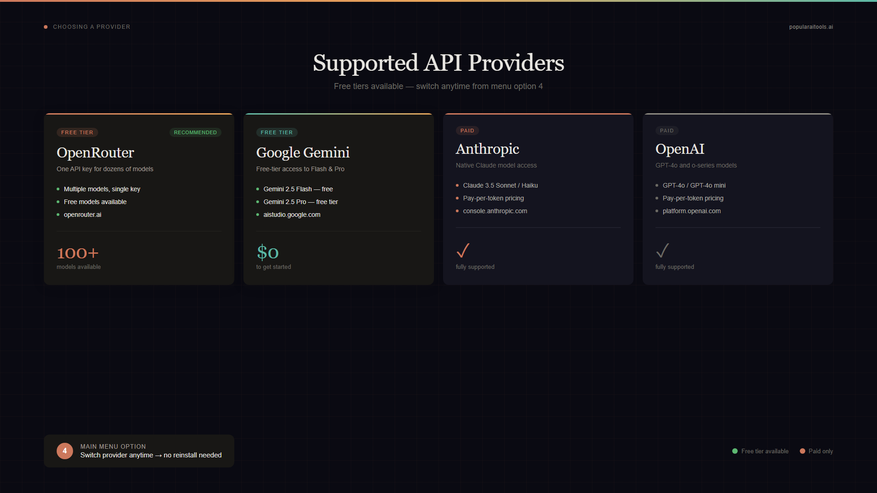Click the RECOMMENDED badge on OpenRouter card
Image resolution: width=877 pixels, height=493 pixels.
tap(195, 132)
